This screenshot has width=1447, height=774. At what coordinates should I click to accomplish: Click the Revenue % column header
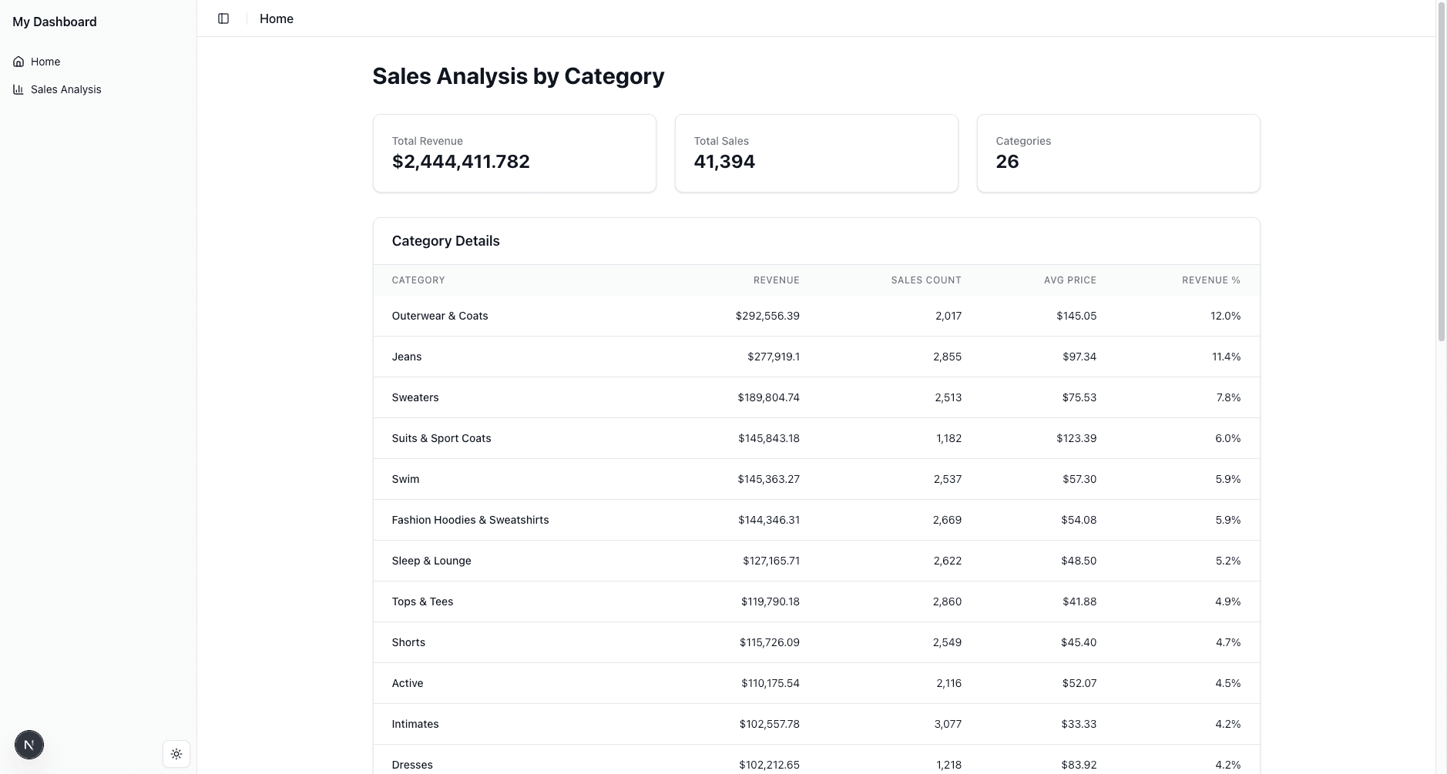coord(1210,280)
